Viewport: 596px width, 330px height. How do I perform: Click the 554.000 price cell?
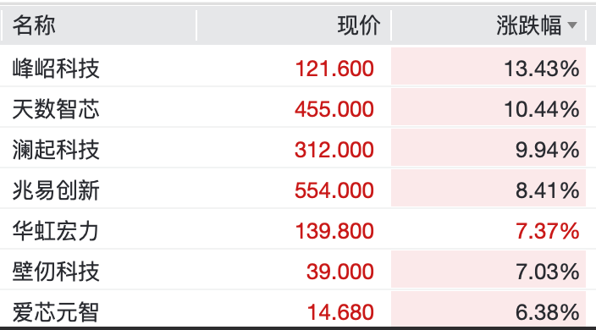334,190
